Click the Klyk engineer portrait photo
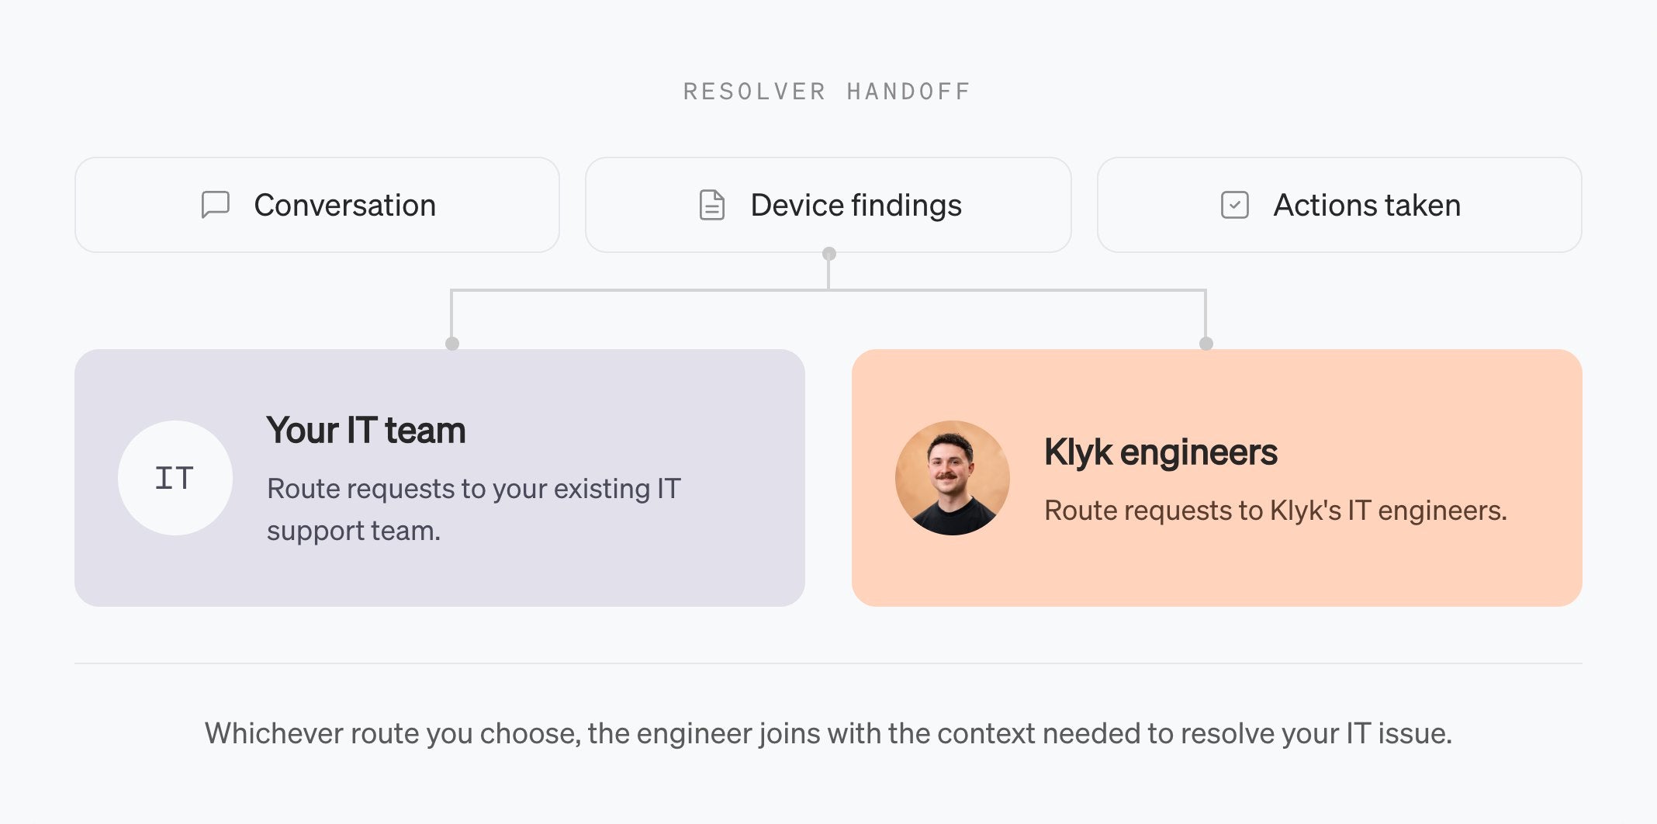1657x824 pixels. pyautogui.click(x=953, y=478)
